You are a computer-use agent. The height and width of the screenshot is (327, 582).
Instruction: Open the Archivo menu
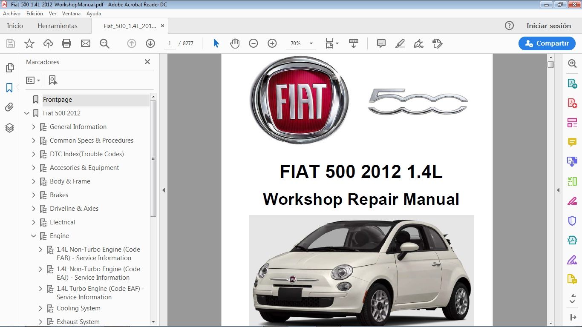pos(12,14)
